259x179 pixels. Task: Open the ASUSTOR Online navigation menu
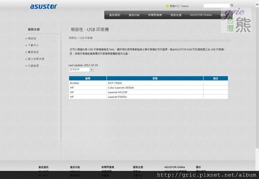pos(202,15)
